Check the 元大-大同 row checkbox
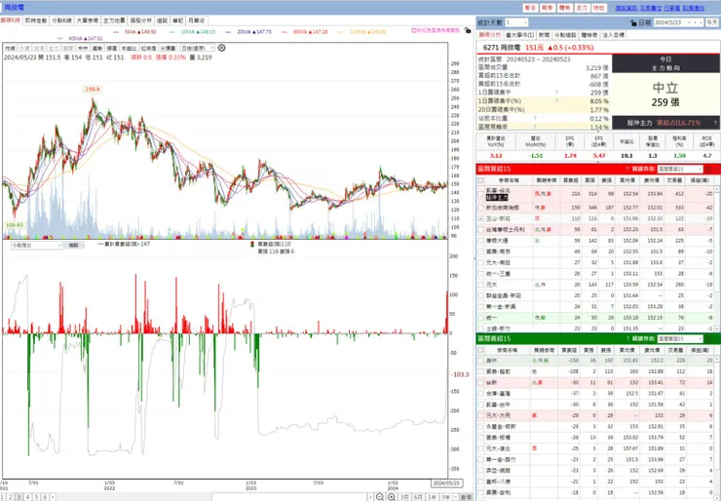 pyautogui.click(x=481, y=416)
